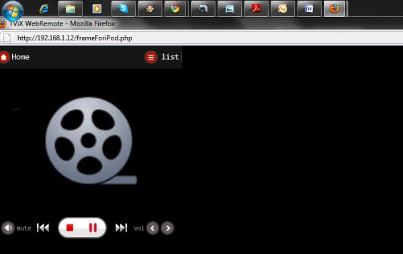Open the Windows Start orb
This screenshot has height=254, width=403.
coord(12,11)
